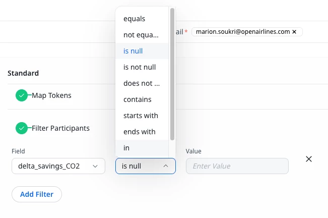Select 'contains' operator option
328x218 pixels.
137,99
